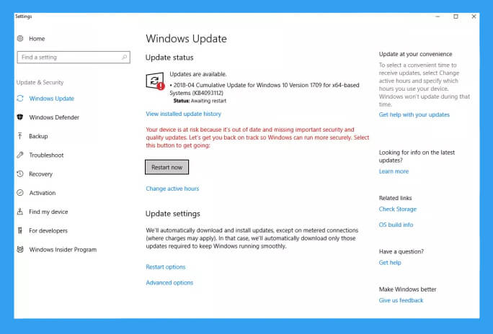Open the Troubleshoot section
The height and width of the screenshot is (334, 493).
tap(46, 155)
